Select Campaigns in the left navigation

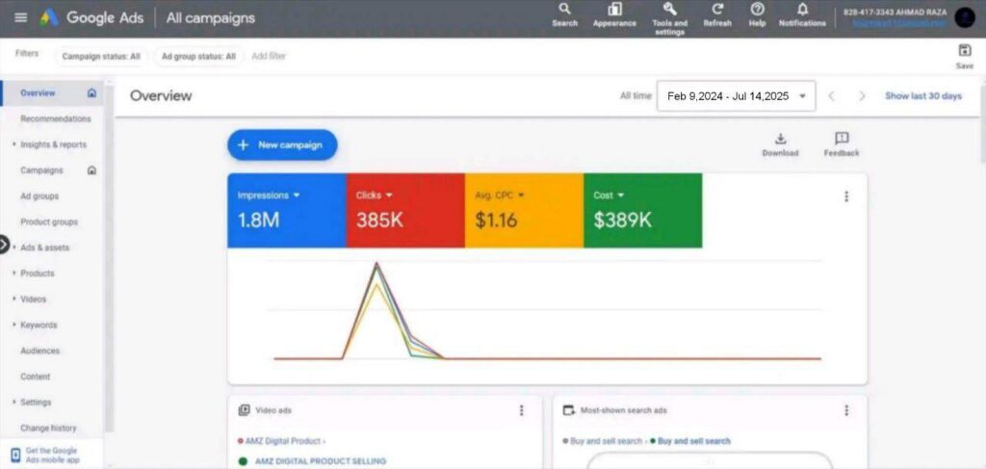pos(41,170)
